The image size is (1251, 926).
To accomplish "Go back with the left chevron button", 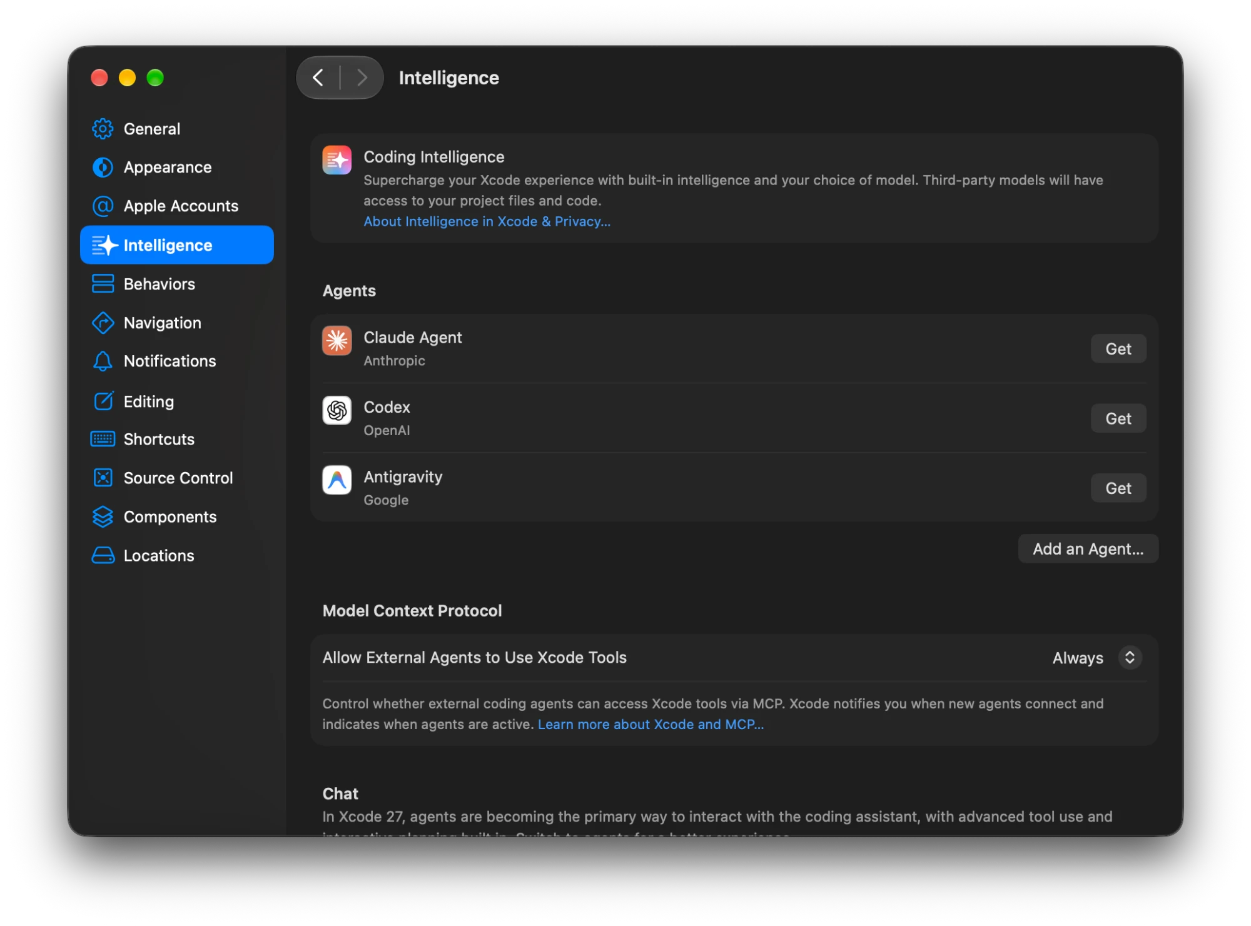I will [x=318, y=78].
